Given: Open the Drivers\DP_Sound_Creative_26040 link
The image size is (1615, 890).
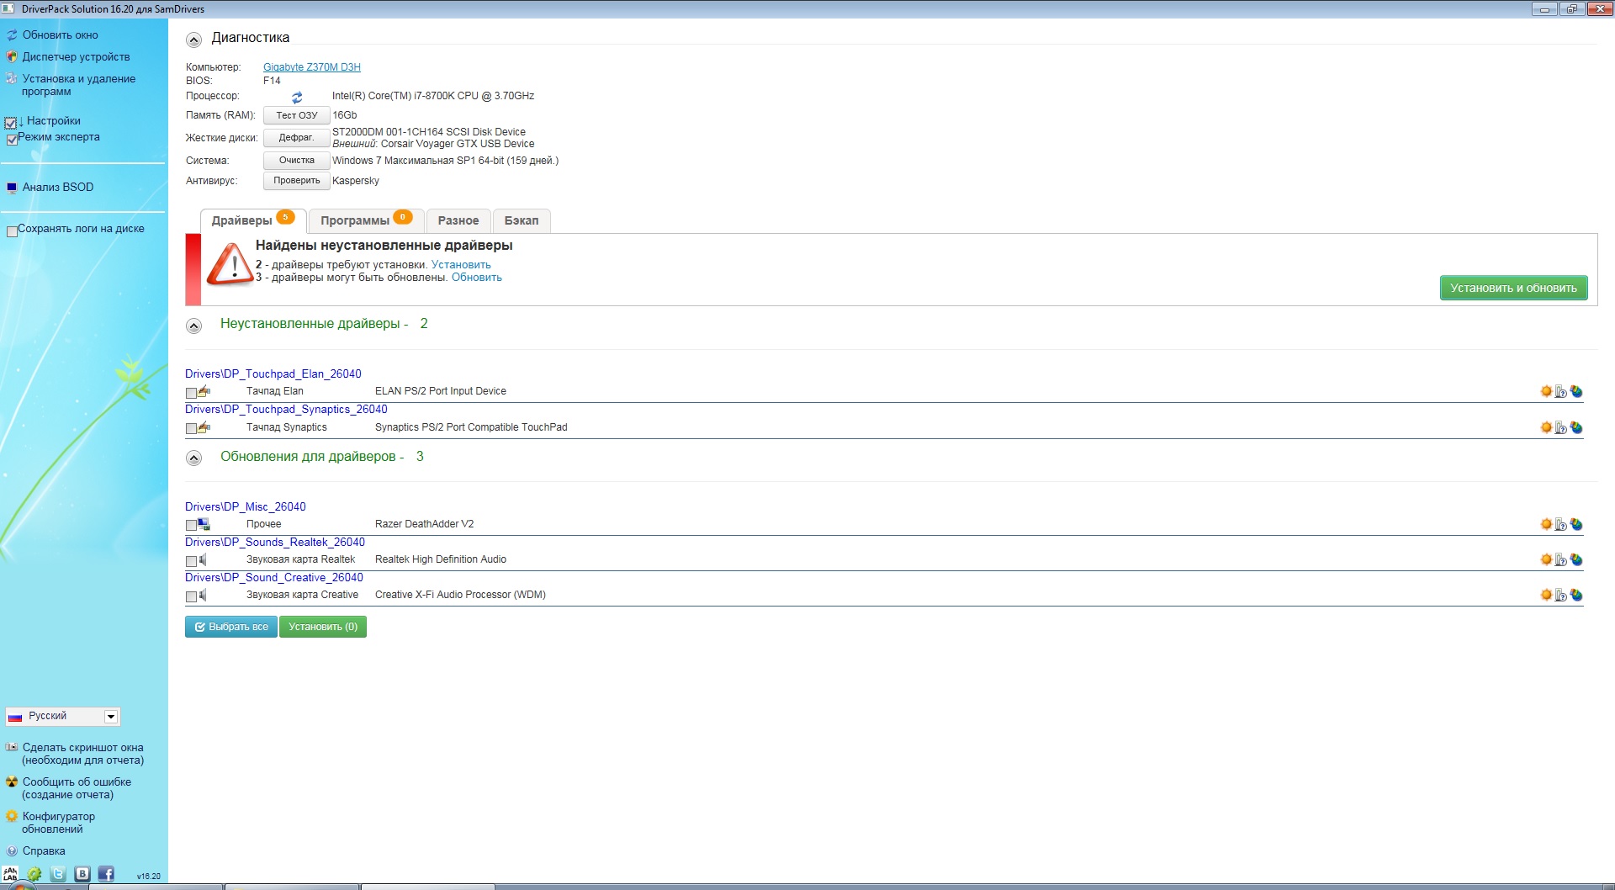Looking at the screenshot, I should [x=274, y=577].
